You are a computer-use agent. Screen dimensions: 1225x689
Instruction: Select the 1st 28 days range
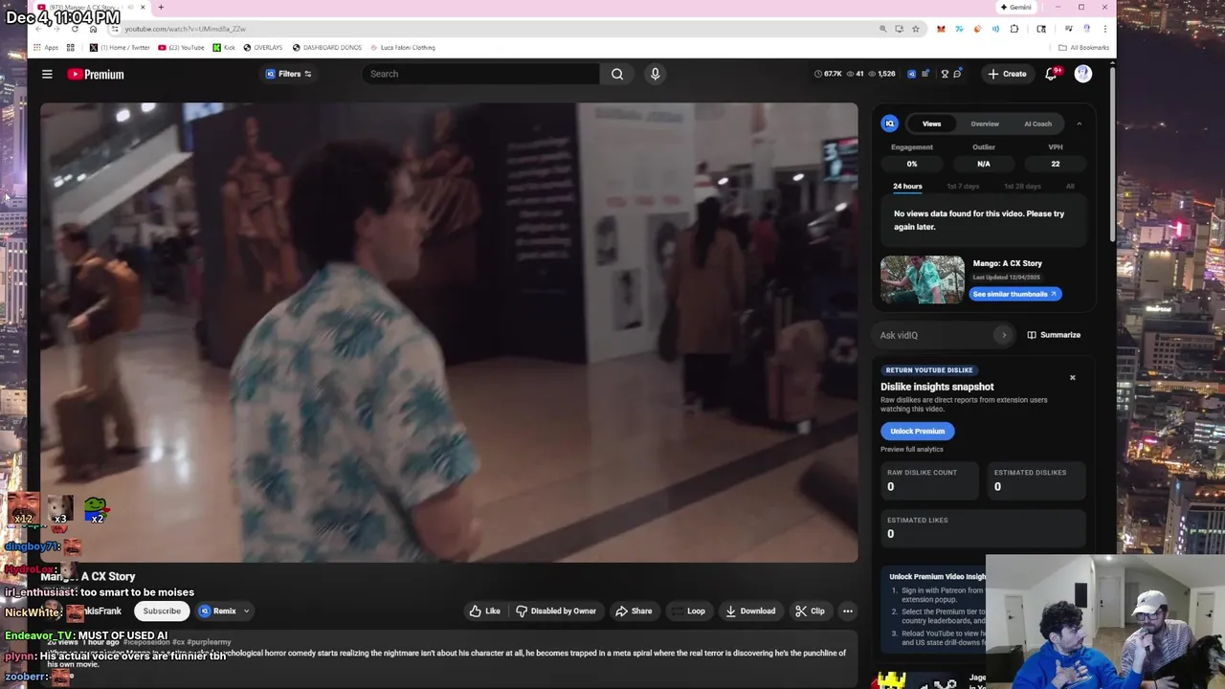pos(1022,186)
